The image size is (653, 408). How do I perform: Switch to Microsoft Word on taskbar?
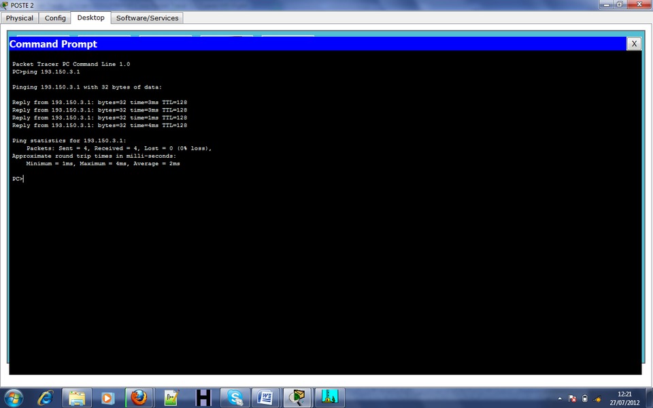pyautogui.click(x=265, y=398)
